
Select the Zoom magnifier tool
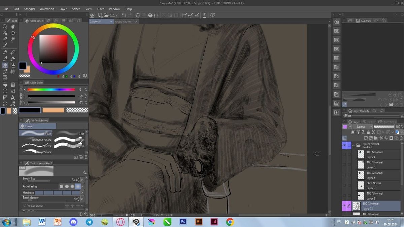[5, 27]
